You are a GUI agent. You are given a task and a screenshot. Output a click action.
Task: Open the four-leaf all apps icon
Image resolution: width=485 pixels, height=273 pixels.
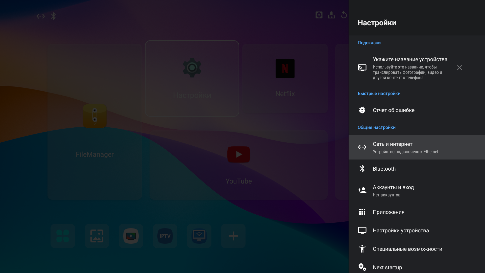tap(63, 236)
